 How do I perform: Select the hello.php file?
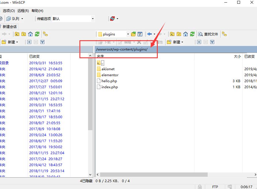pos(109,81)
